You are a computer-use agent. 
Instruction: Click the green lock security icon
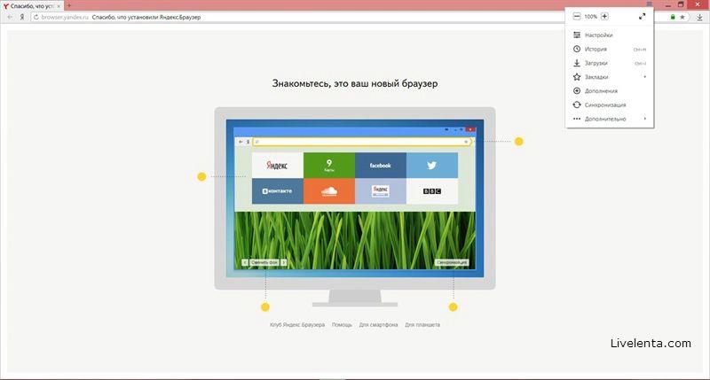point(673,17)
